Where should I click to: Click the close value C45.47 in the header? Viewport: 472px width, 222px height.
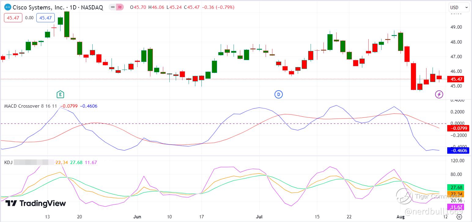coord(192,7)
